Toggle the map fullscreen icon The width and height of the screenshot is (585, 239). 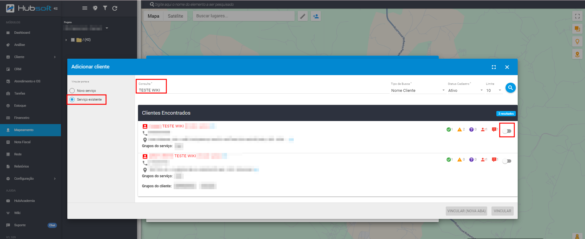tap(577, 16)
